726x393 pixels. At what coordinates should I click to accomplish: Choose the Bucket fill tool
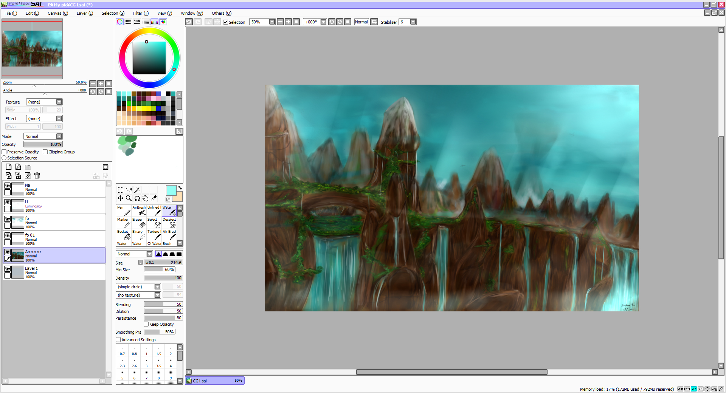(124, 235)
